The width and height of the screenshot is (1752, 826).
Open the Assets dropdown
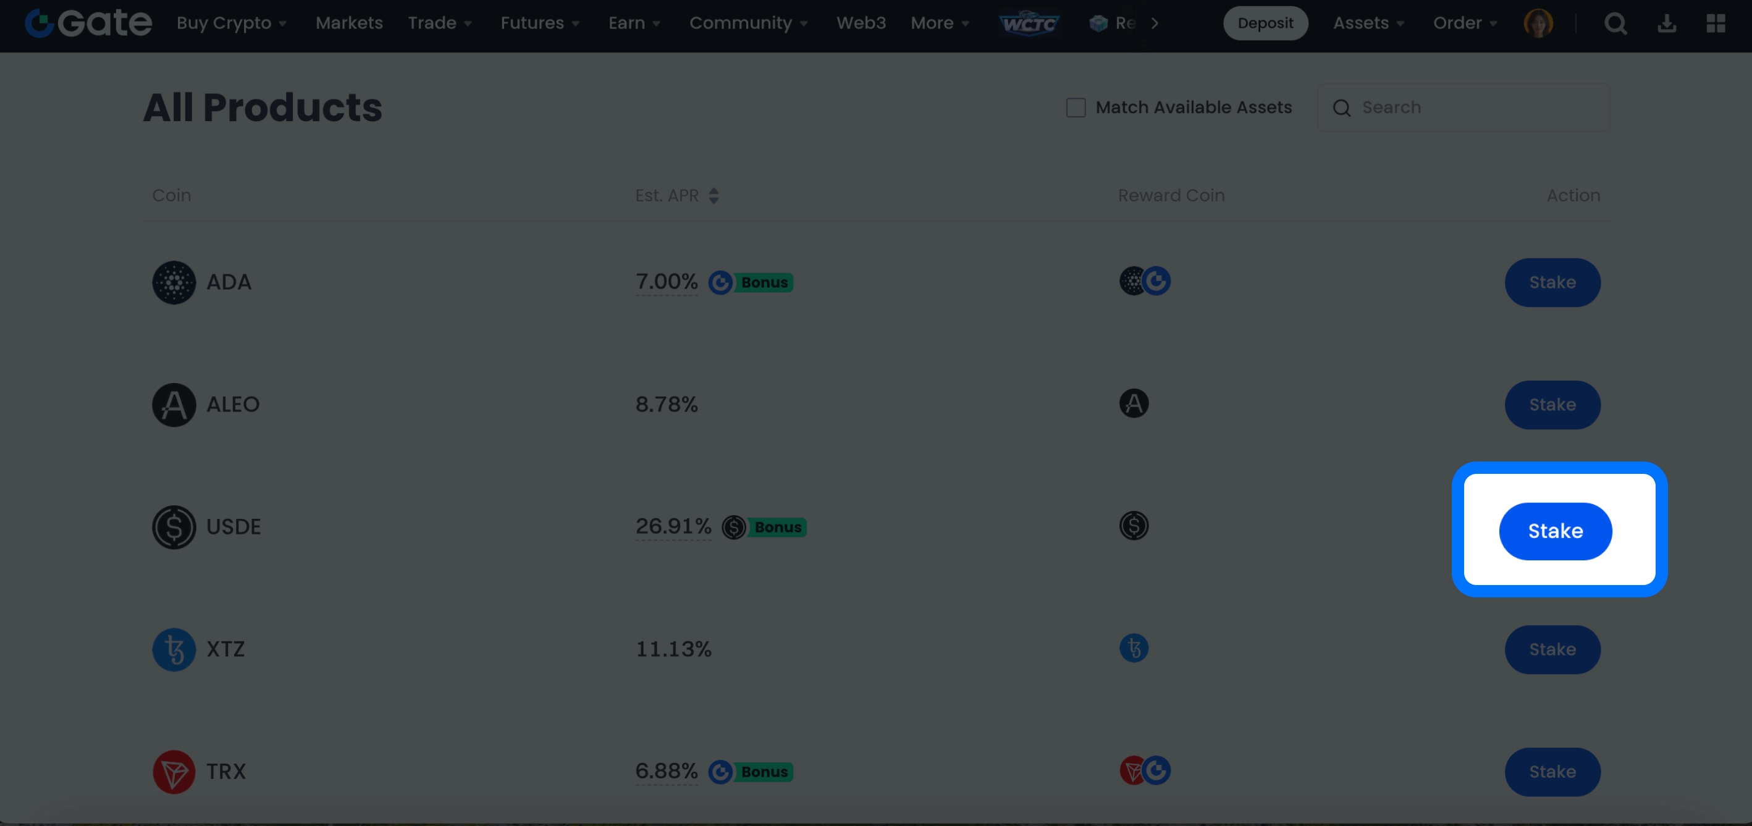1368,23
